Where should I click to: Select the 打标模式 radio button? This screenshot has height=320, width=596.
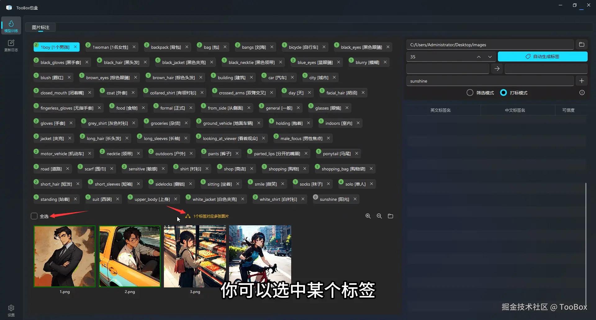(x=503, y=92)
